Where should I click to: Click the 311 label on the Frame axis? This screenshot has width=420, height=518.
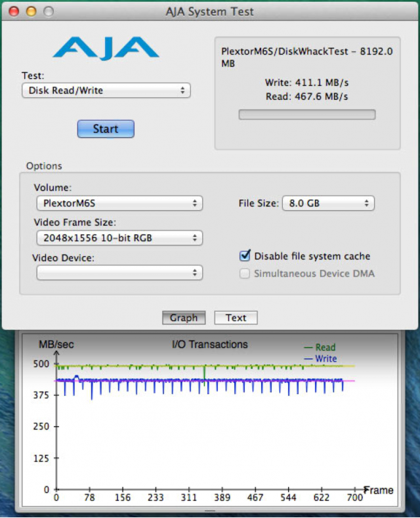tap(189, 498)
